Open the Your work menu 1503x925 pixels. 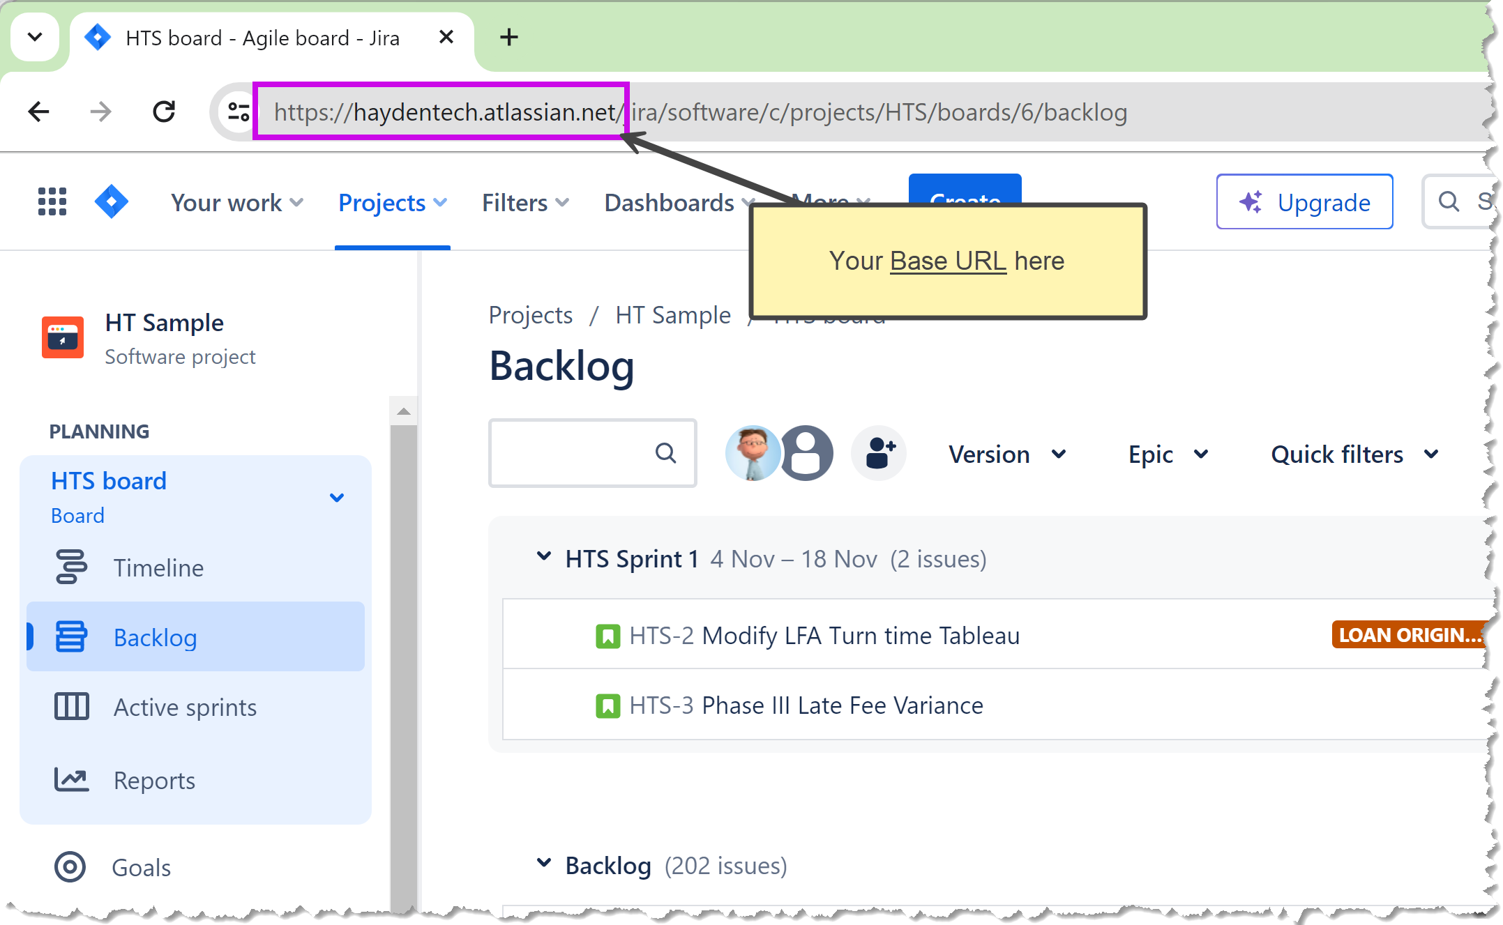236,203
